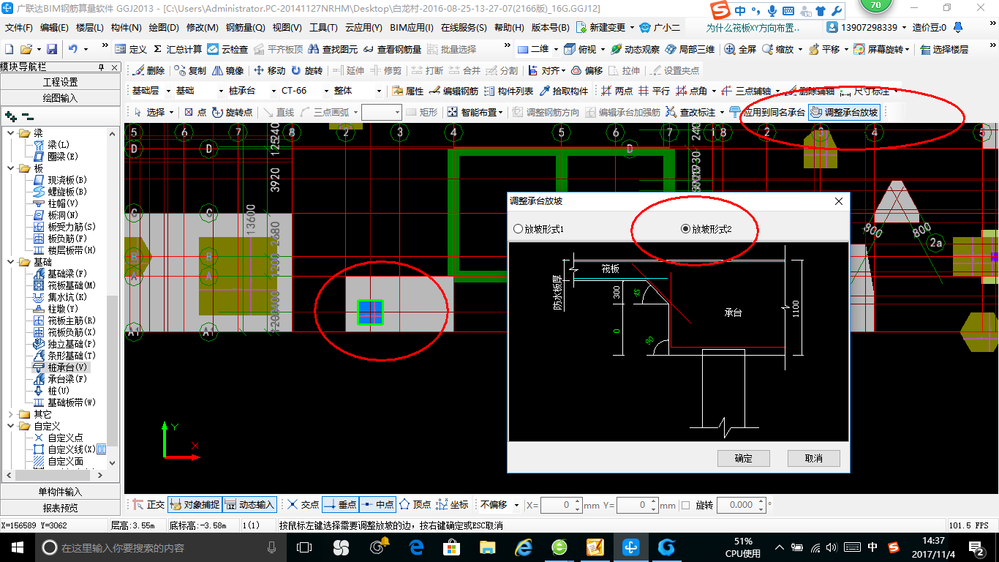999x562 pixels.
Task: Open the 绘图(D) menu
Action: pos(164,27)
